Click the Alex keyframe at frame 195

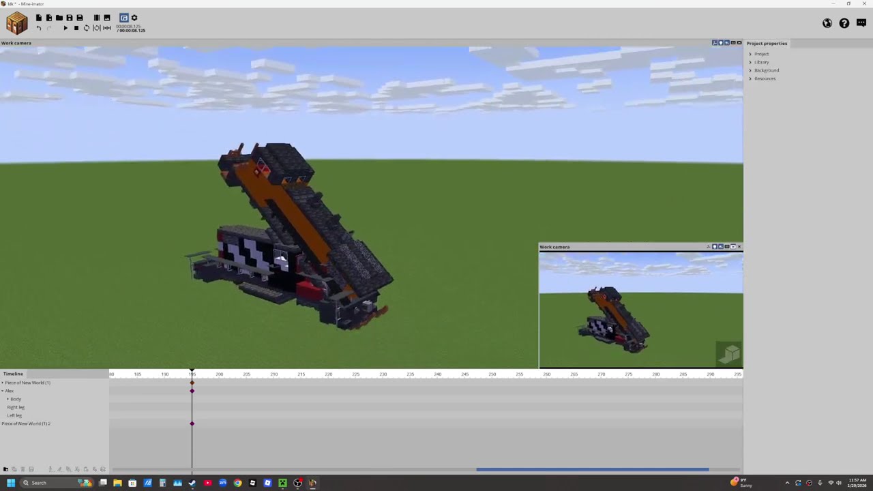tap(192, 391)
